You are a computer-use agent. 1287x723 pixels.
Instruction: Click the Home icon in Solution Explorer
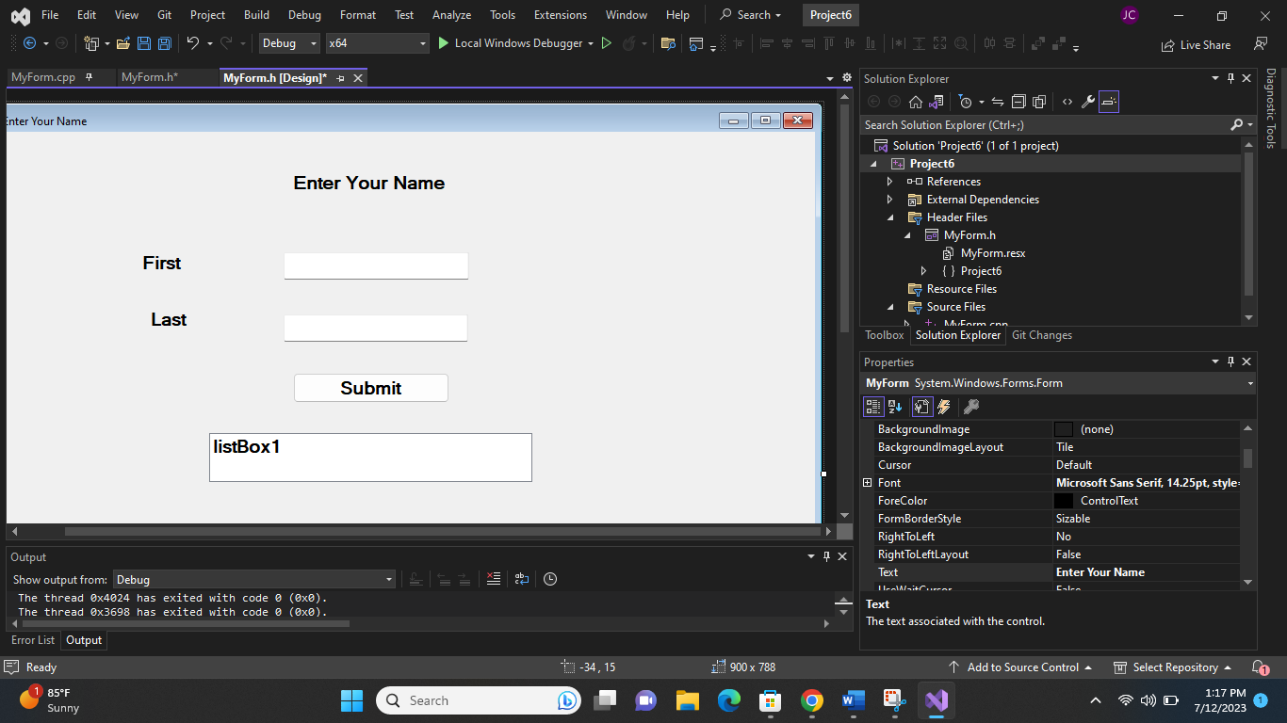[x=915, y=101]
